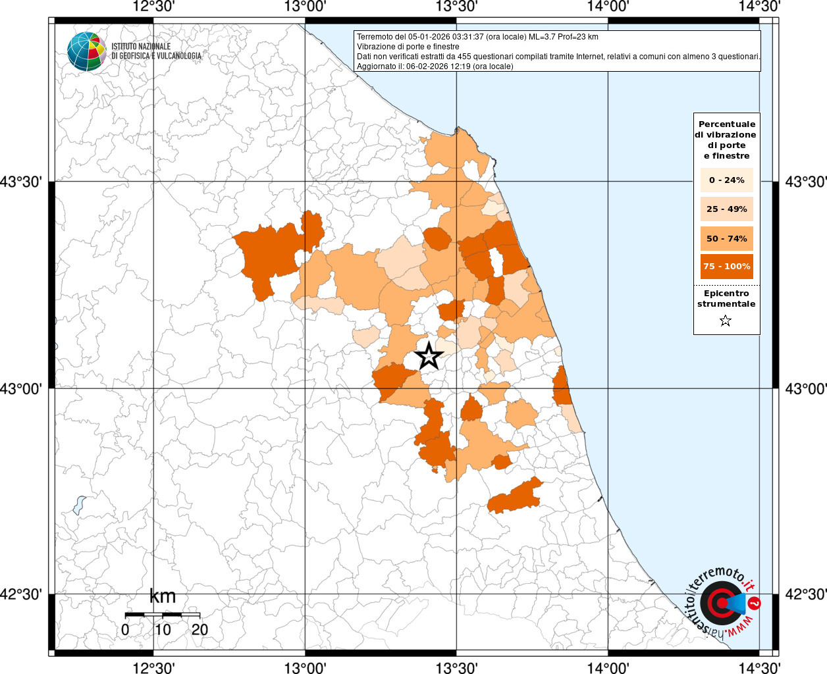The width and height of the screenshot is (827, 674).
Task: Select the 25 - 49% legend swatch
Action: coord(726,209)
